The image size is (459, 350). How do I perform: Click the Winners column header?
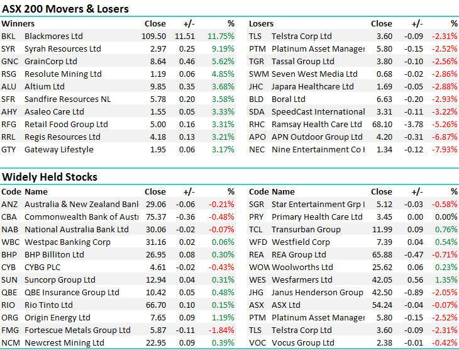(18, 24)
